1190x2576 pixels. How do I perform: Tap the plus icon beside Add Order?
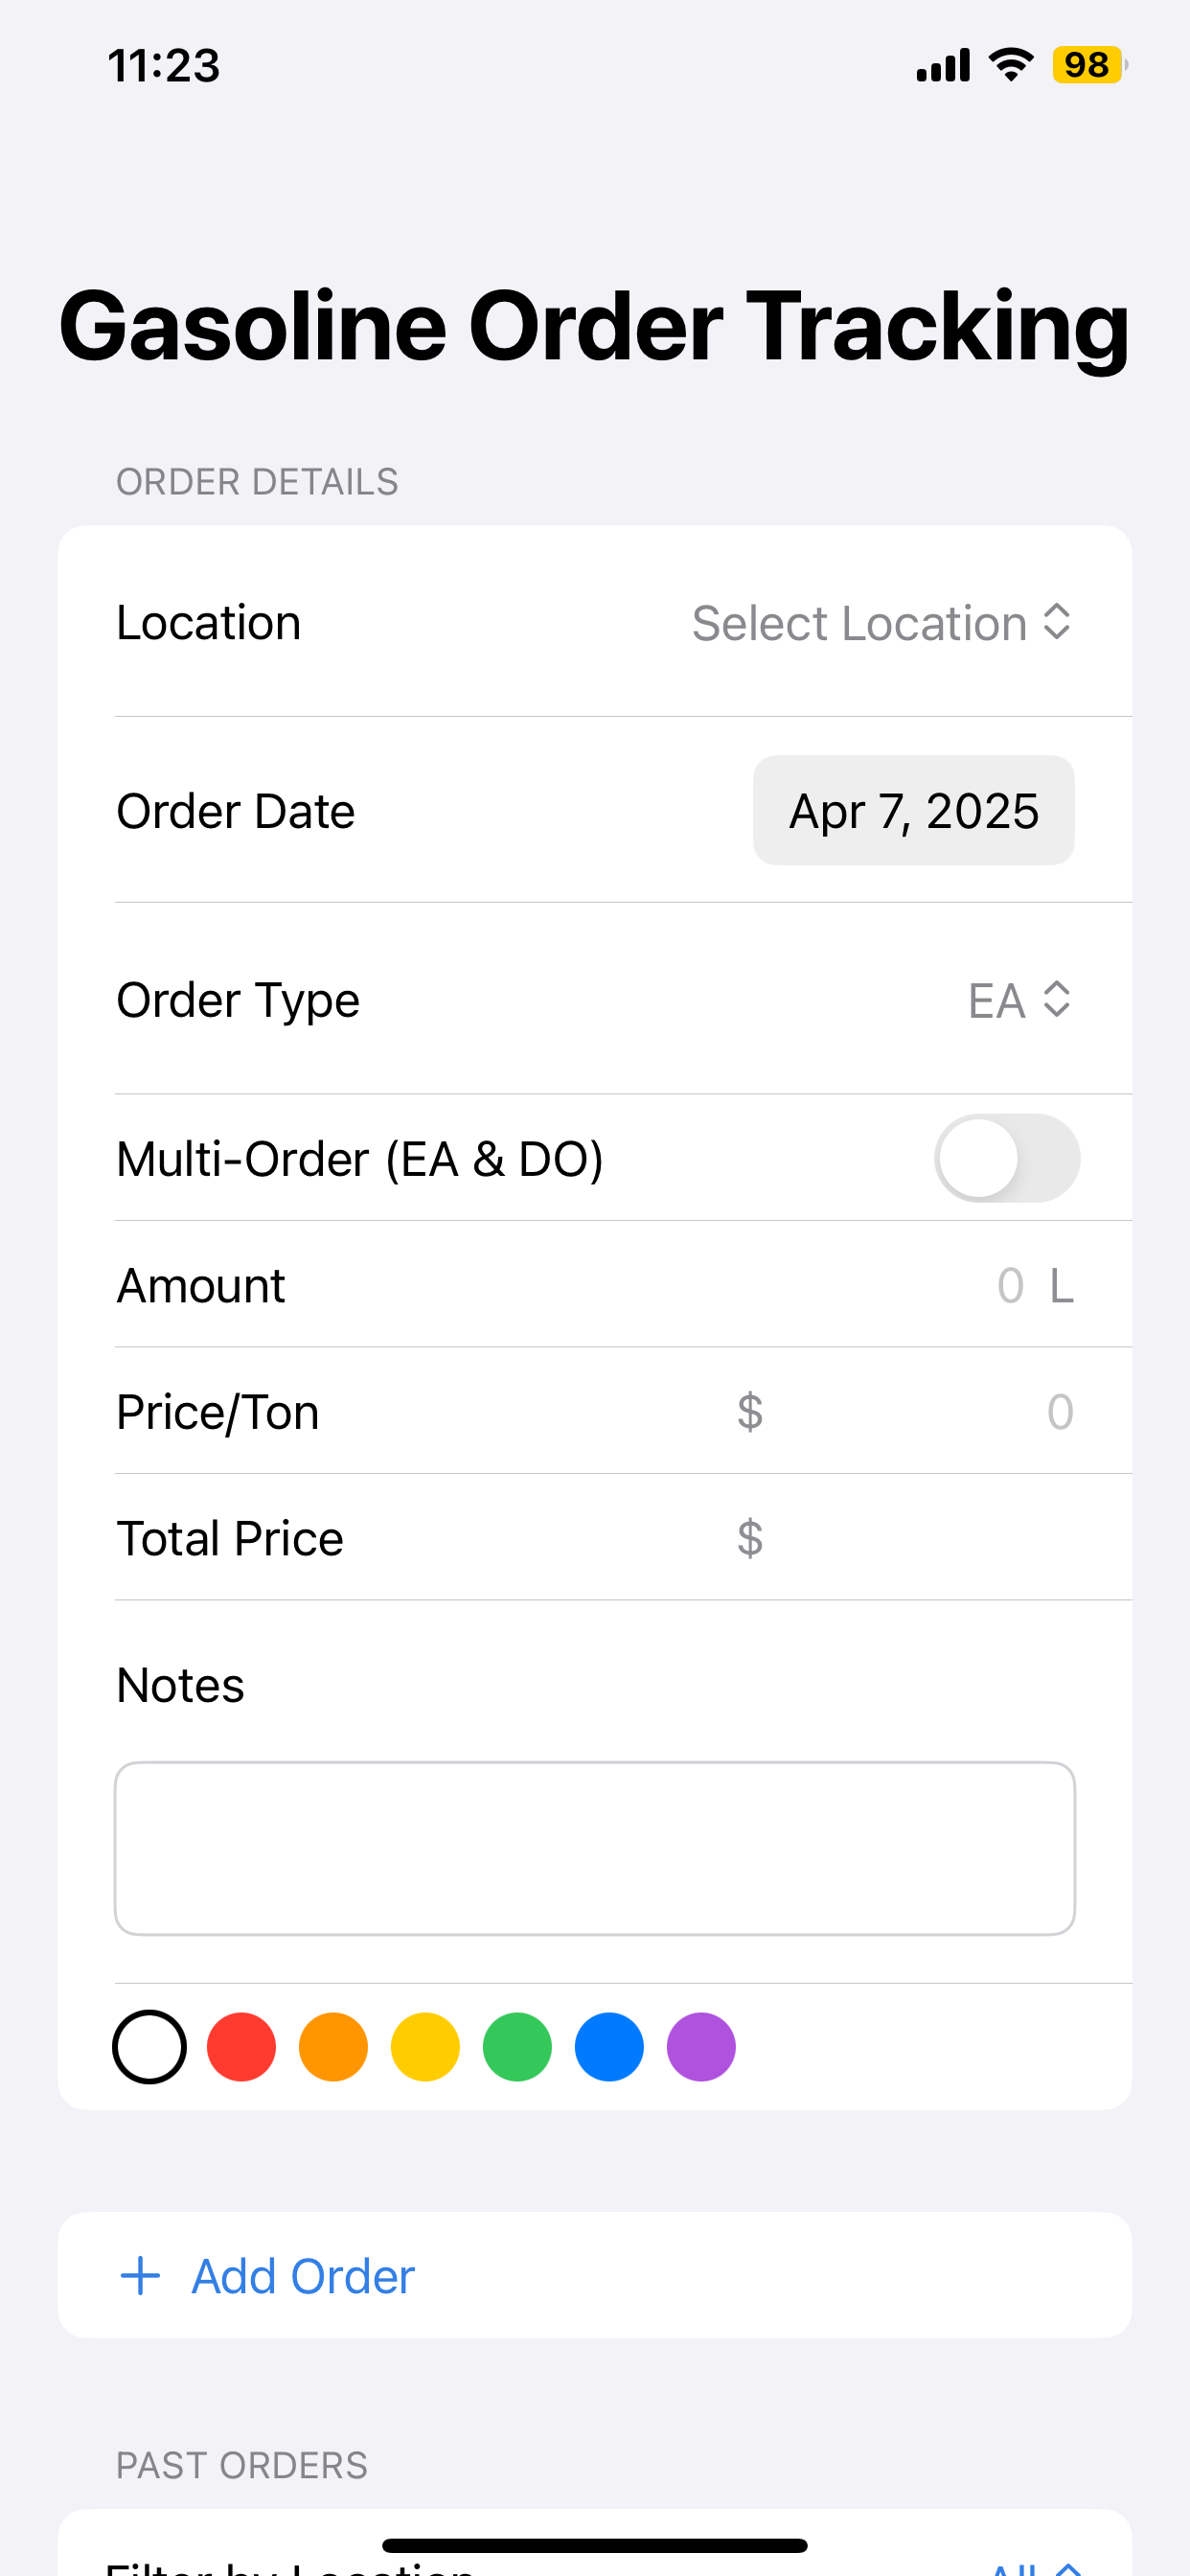(140, 2276)
